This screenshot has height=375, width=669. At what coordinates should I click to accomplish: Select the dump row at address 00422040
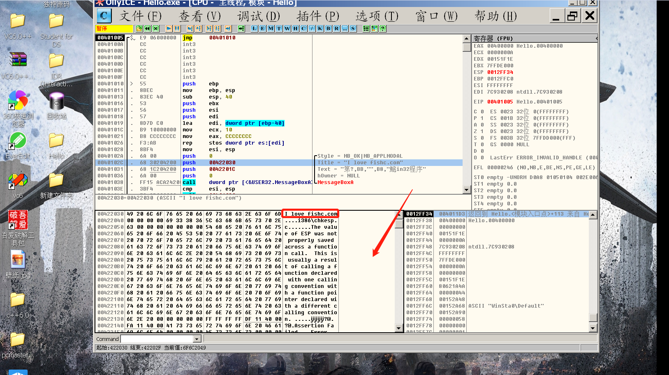point(245,221)
